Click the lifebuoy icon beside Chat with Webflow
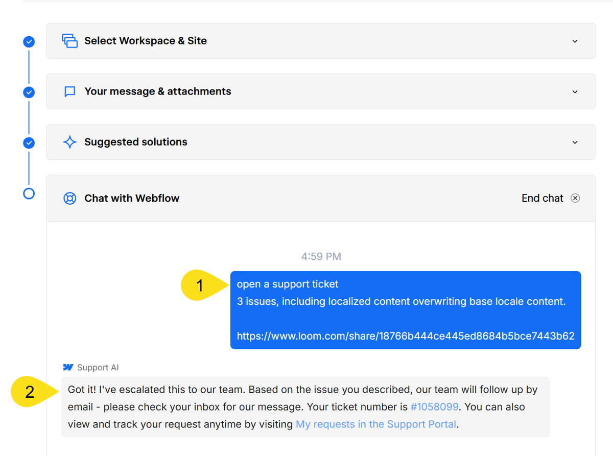 [70, 198]
